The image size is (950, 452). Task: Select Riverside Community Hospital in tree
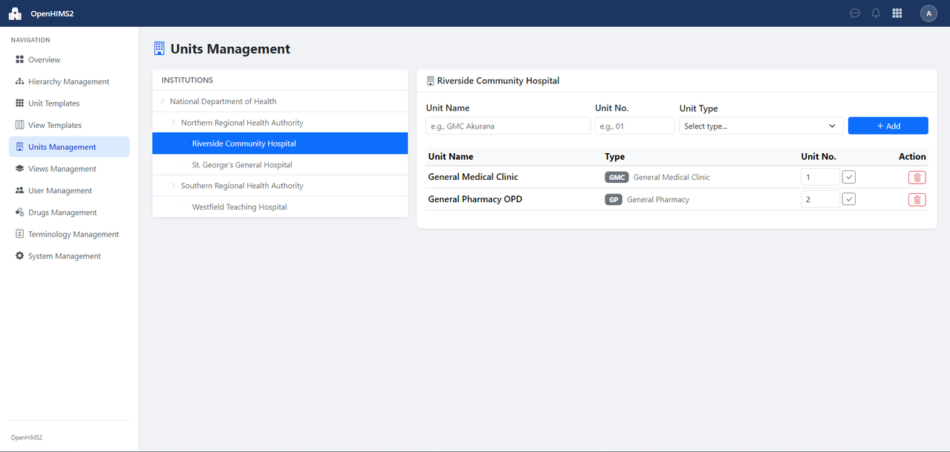[x=279, y=143]
